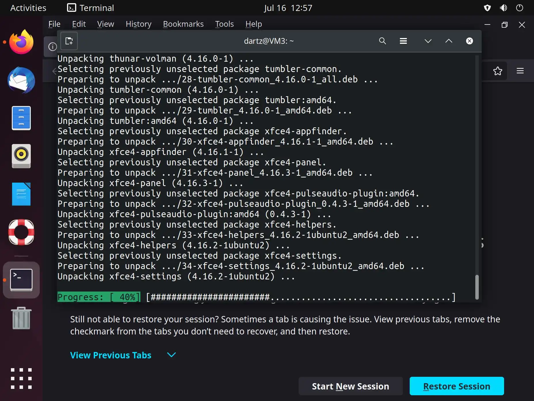Open the Activities overview
Viewport: 534px width, 401px height.
(x=28, y=8)
